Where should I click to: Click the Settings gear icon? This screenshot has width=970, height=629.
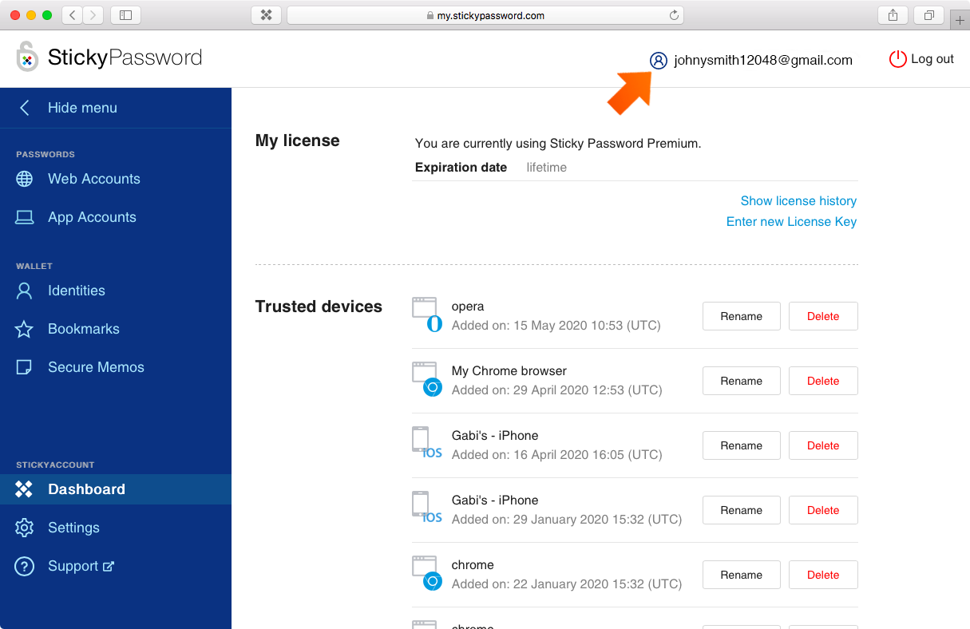[x=25, y=528]
